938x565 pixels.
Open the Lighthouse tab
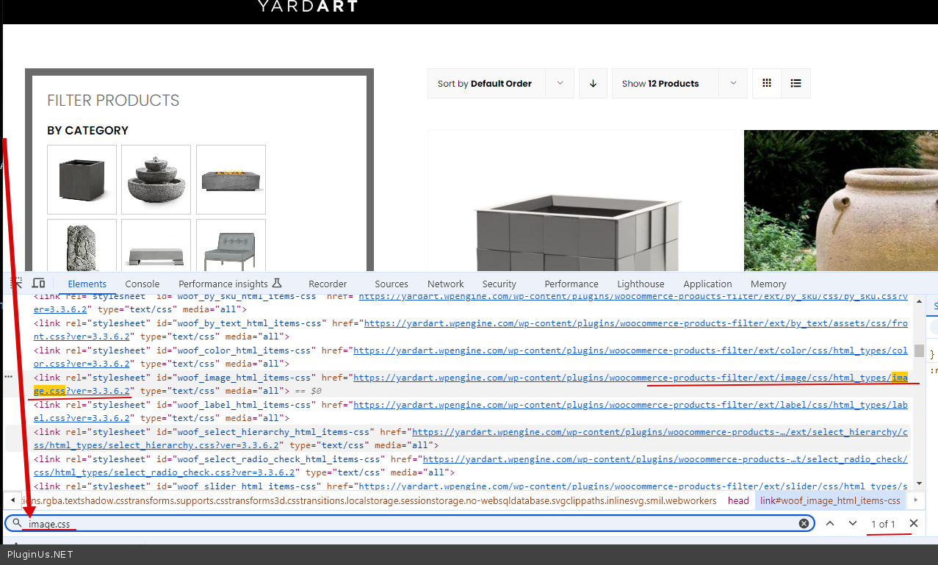641,284
